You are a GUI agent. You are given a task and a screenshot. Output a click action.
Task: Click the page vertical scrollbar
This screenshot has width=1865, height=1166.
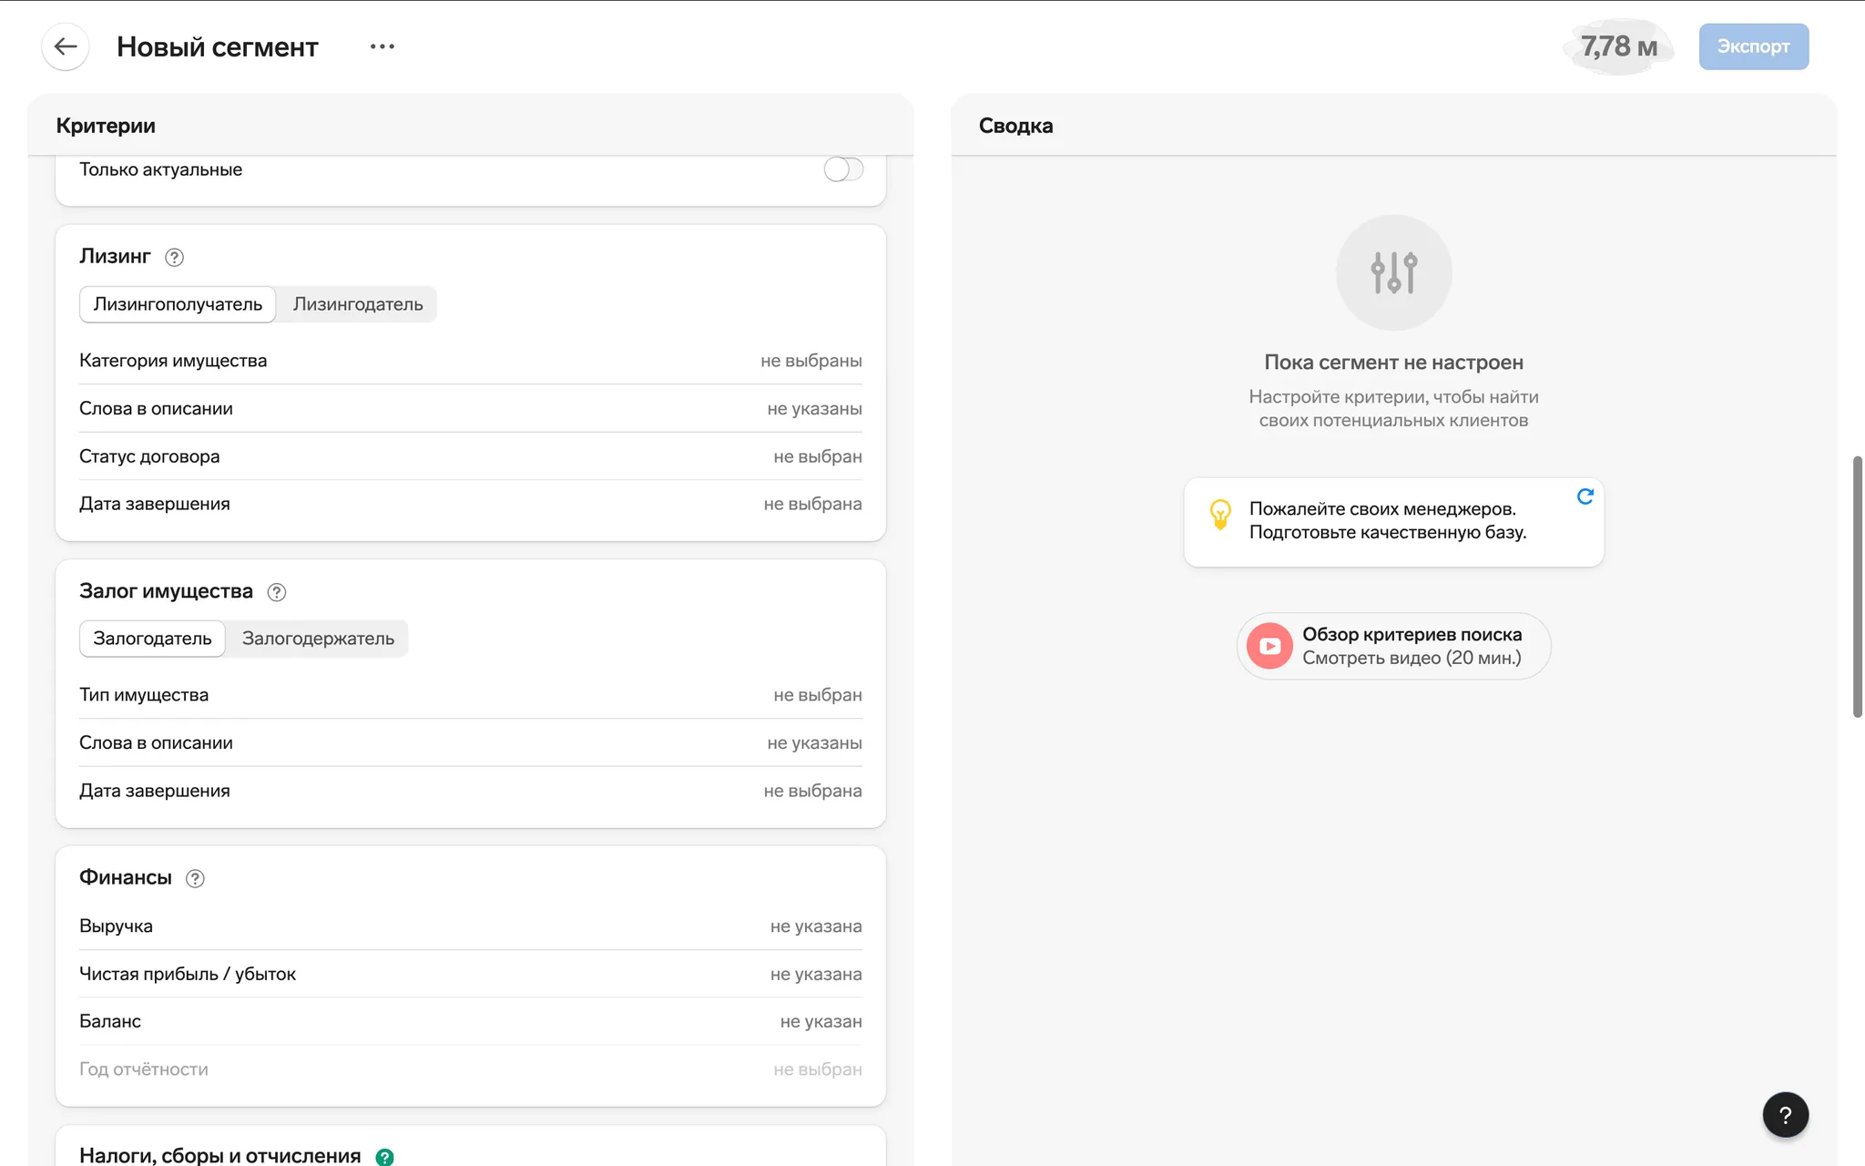1858,586
